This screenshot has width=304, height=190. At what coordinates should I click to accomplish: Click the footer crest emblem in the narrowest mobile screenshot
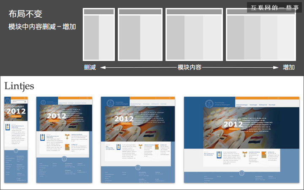click(16, 150)
